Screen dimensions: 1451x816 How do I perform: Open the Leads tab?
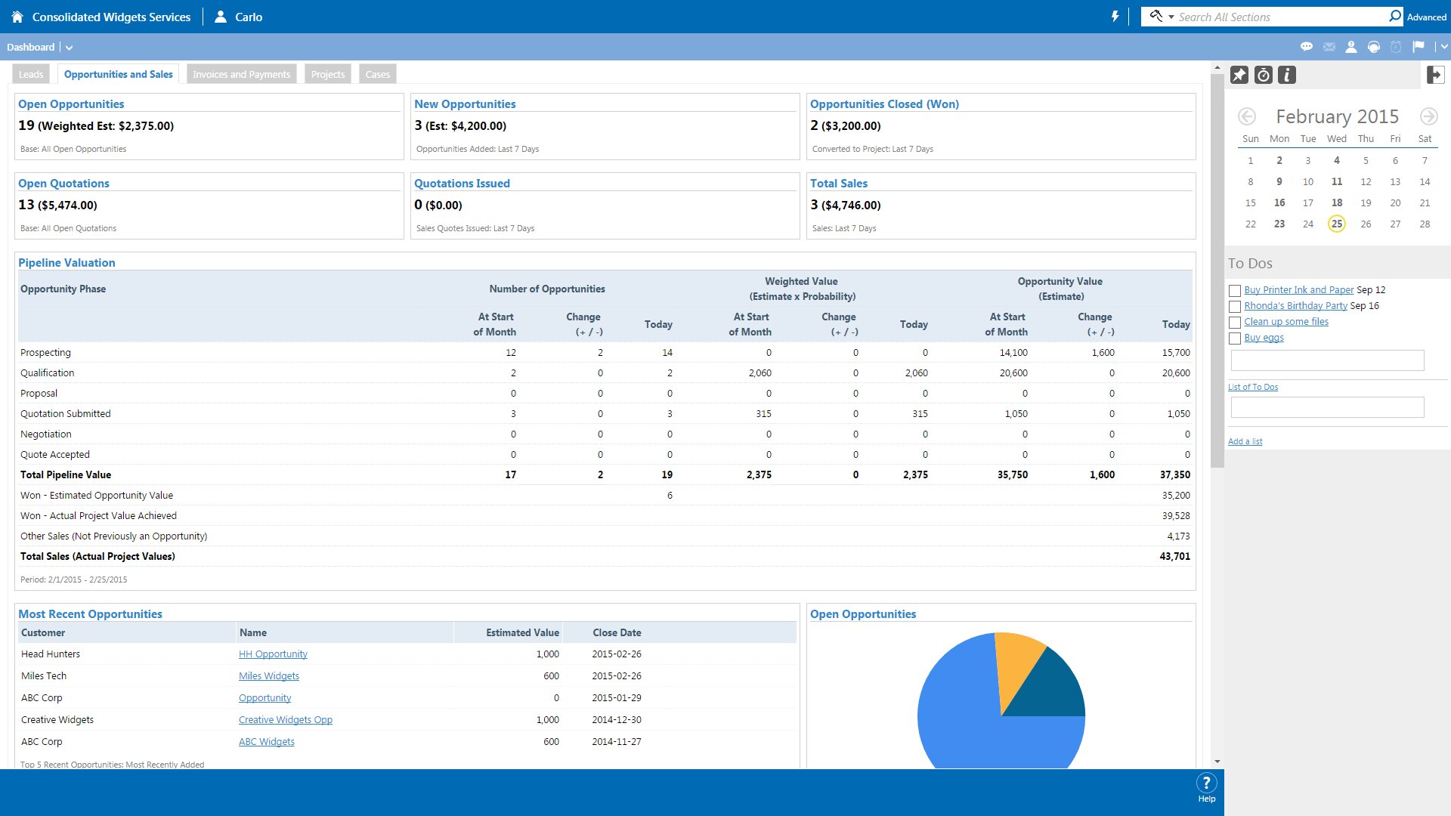tap(31, 74)
